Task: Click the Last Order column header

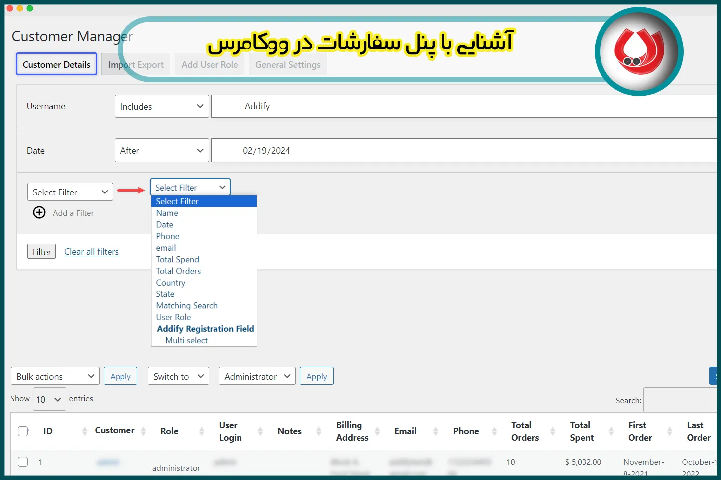Action: [x=698, y=431]
